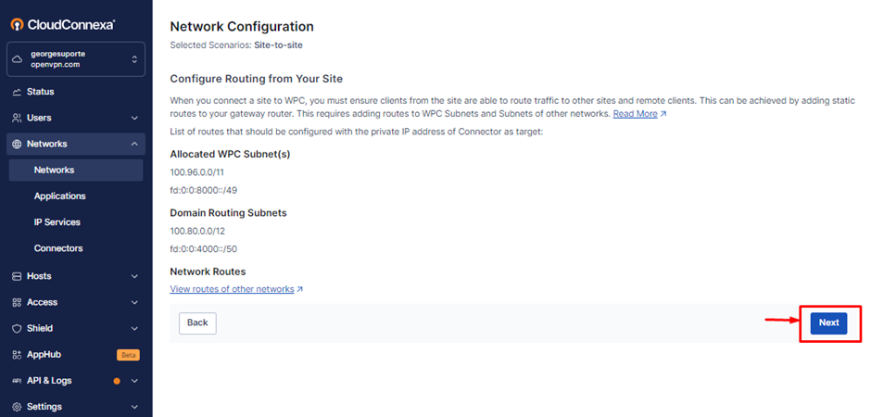Click the CloudConnexa logo icon

tap(17, 24)
